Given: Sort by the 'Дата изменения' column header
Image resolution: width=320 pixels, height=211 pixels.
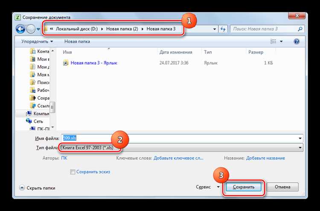Looking at the screenshot, I should pos(176,52).
